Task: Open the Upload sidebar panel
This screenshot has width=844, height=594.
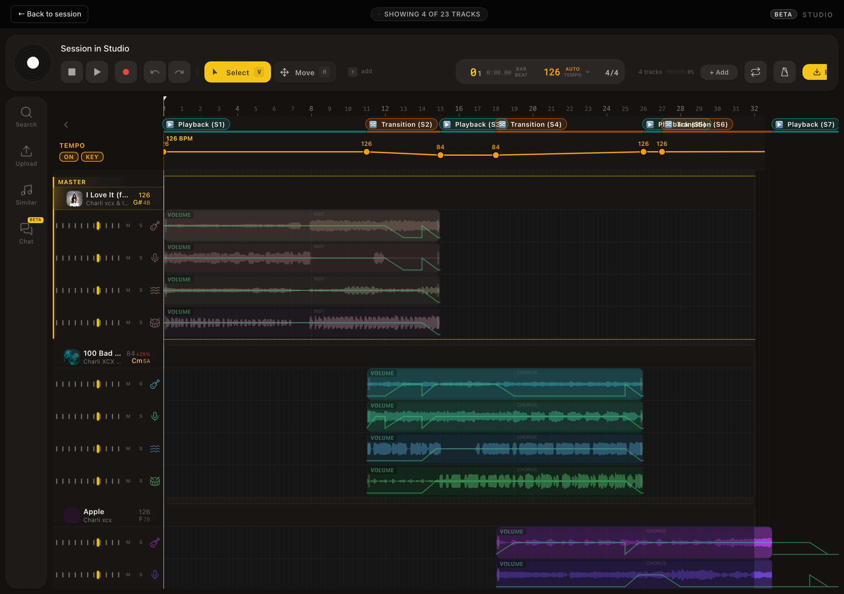Action: (26, 156)
